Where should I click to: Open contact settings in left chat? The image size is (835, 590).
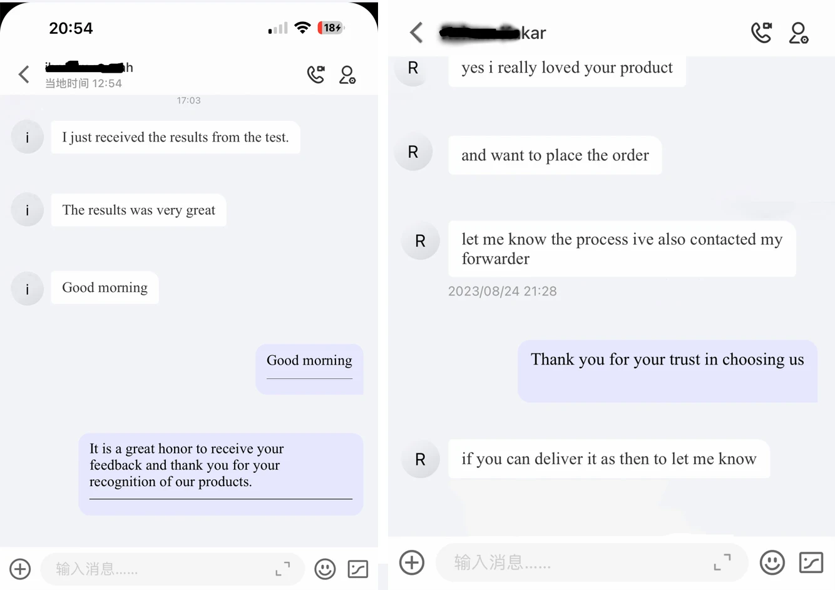pyautogui.click(x=347, y=75)
